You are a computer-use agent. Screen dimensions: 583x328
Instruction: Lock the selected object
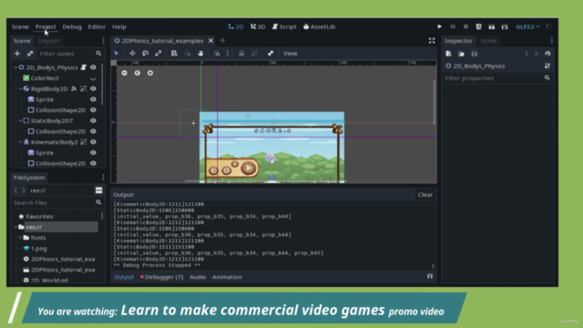coord(241,53)
